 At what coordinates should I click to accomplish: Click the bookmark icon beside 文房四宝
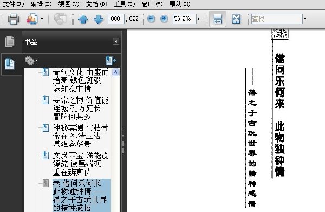click(45, 156)
